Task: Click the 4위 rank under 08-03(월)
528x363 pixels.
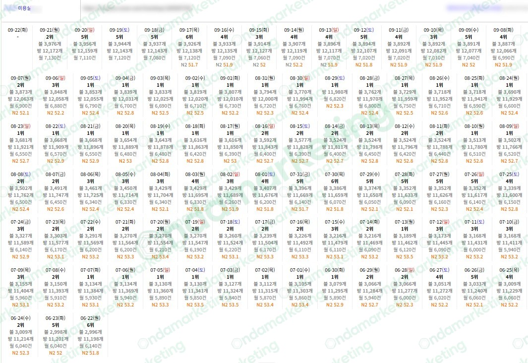Action: 195,181
